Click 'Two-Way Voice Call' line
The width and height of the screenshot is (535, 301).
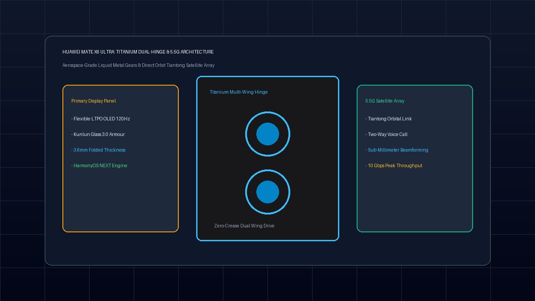coord(387,135)
